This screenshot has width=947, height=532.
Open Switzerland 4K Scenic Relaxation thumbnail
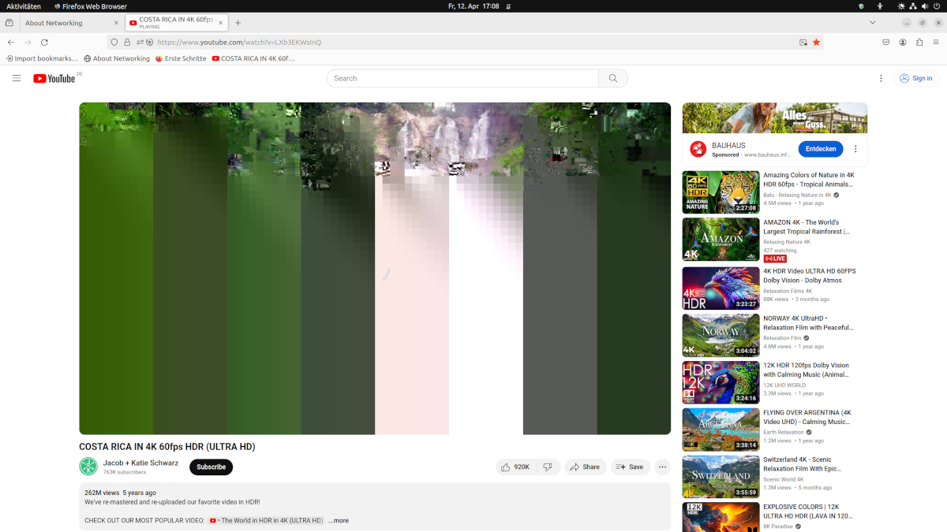pos(721,477)
